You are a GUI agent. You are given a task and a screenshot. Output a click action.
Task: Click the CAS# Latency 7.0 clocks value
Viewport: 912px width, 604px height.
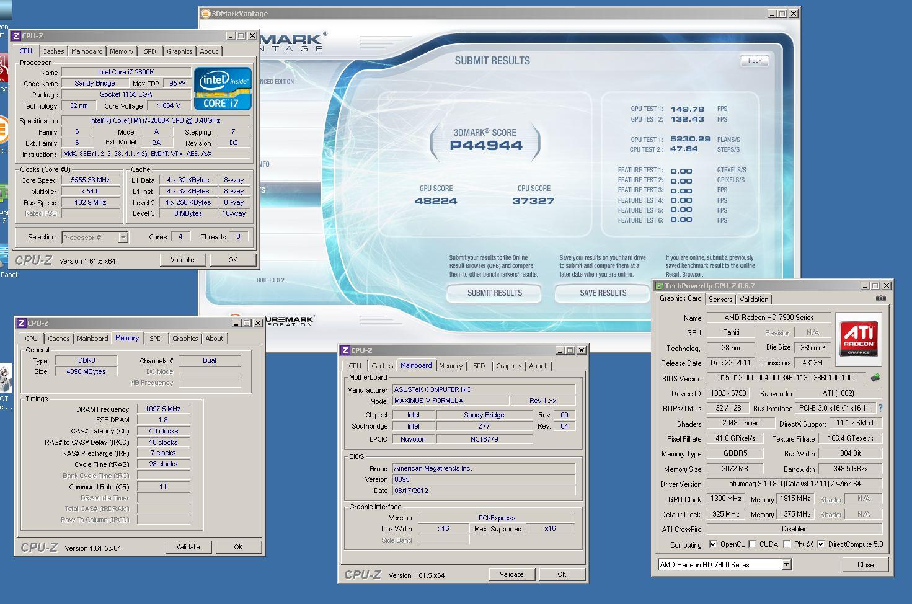tap(163, 431)
